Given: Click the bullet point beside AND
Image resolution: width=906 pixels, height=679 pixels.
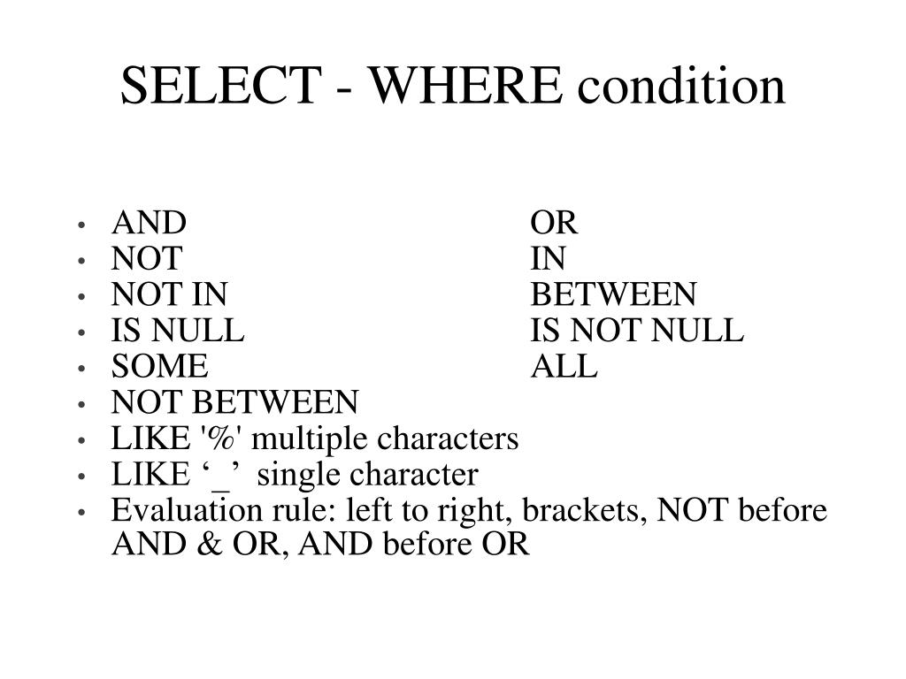Looking at the screenshot, I should click(81, 225).
